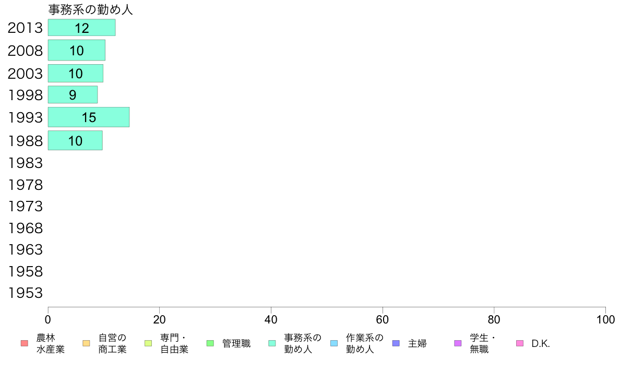Click the teal 事務系の勤め人 legend swatch
The width and height of the screenshot is (620, 384).
click(x=272, y=343)
